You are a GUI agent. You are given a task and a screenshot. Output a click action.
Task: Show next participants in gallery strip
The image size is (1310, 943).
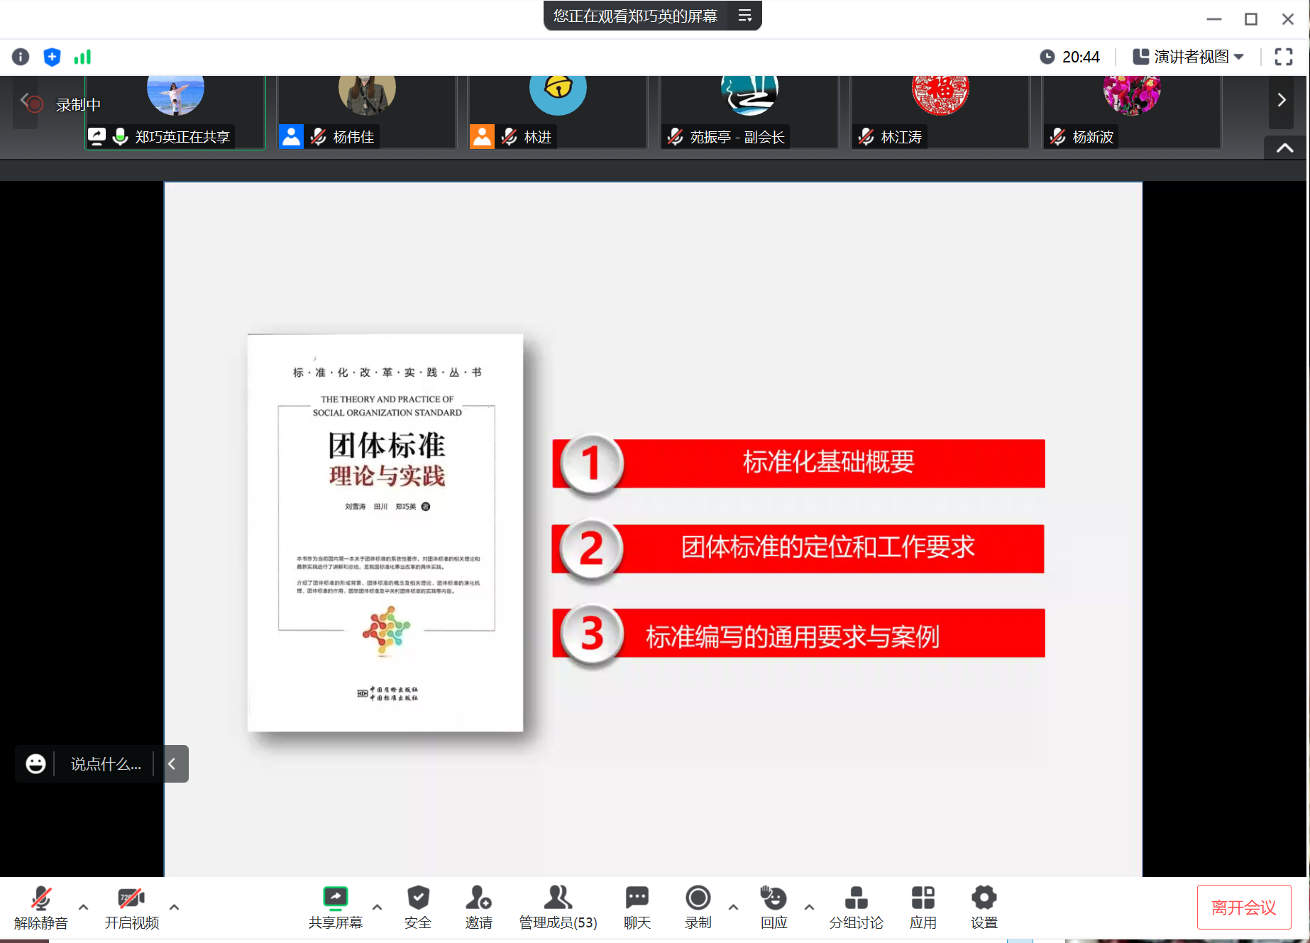(x=1281, y=100)
